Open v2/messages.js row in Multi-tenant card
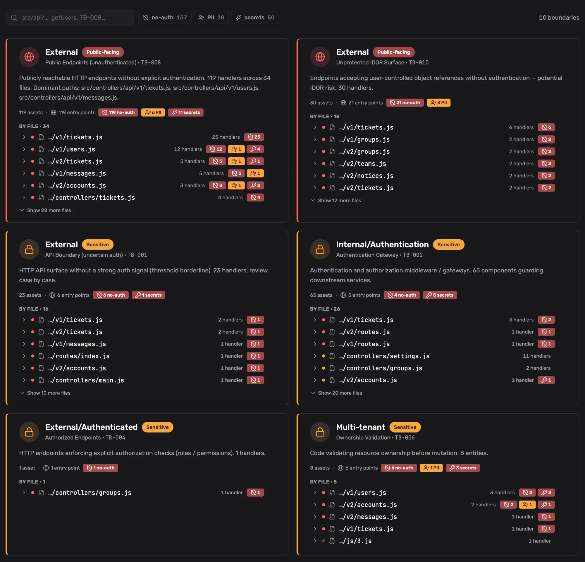585x562 pixels. point(433,517)
